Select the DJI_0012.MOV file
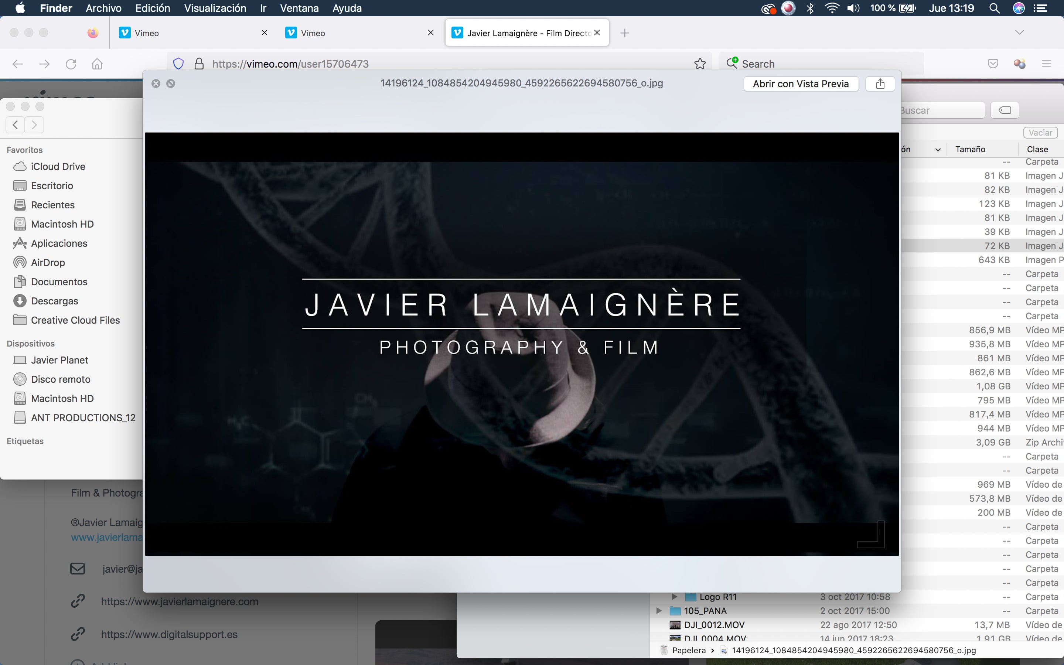The height and width of the screenshot is (665, 1064). tap(714, 625)
